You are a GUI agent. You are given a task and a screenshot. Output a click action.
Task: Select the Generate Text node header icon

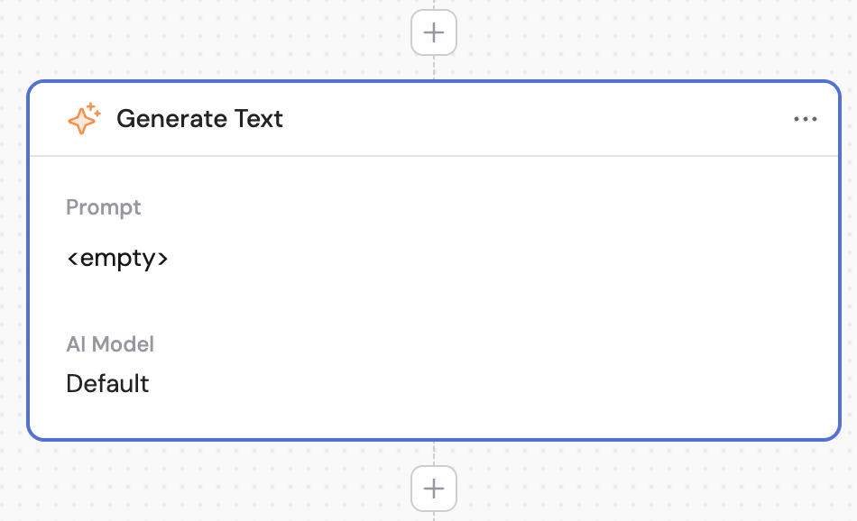coord(82,117)
